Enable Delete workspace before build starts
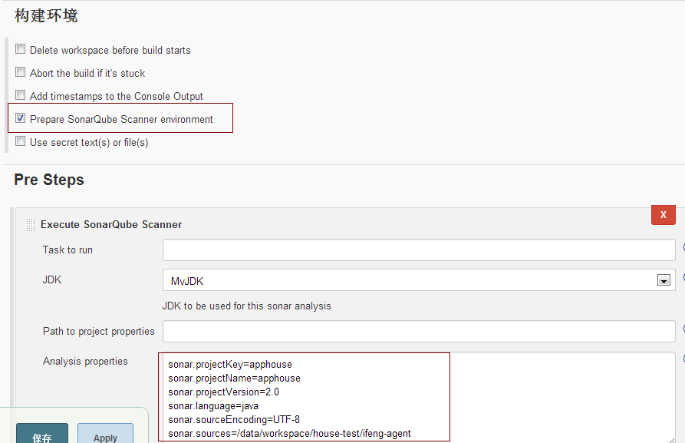This screenshot has width=685, height=443. 20,49
